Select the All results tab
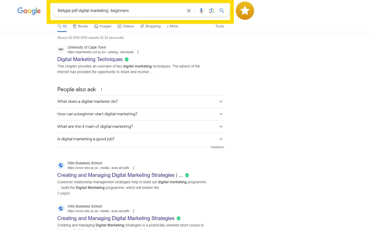374x230 pixels. tap(62, 26)
